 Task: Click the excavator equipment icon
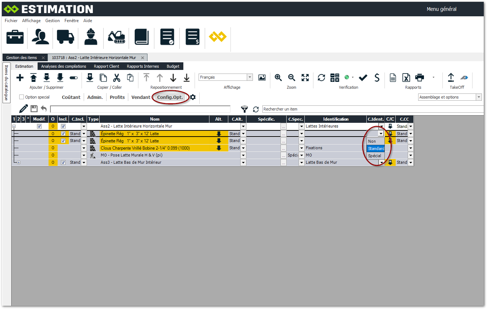click(116, 37)
